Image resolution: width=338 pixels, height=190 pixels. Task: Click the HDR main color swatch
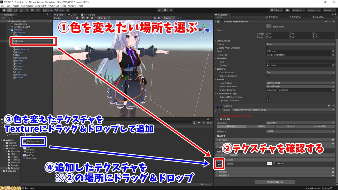pyautogui.click(x=269, y=164)
